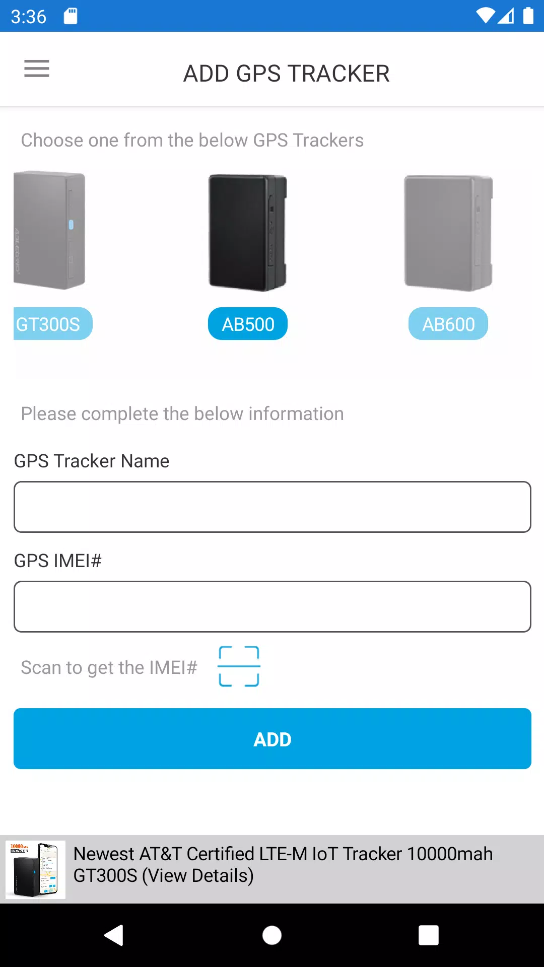Image resolution: width=544 pixels, height=967 pixels.
Task: Tap the Android home circle button
Action: (x=272, y=935)
